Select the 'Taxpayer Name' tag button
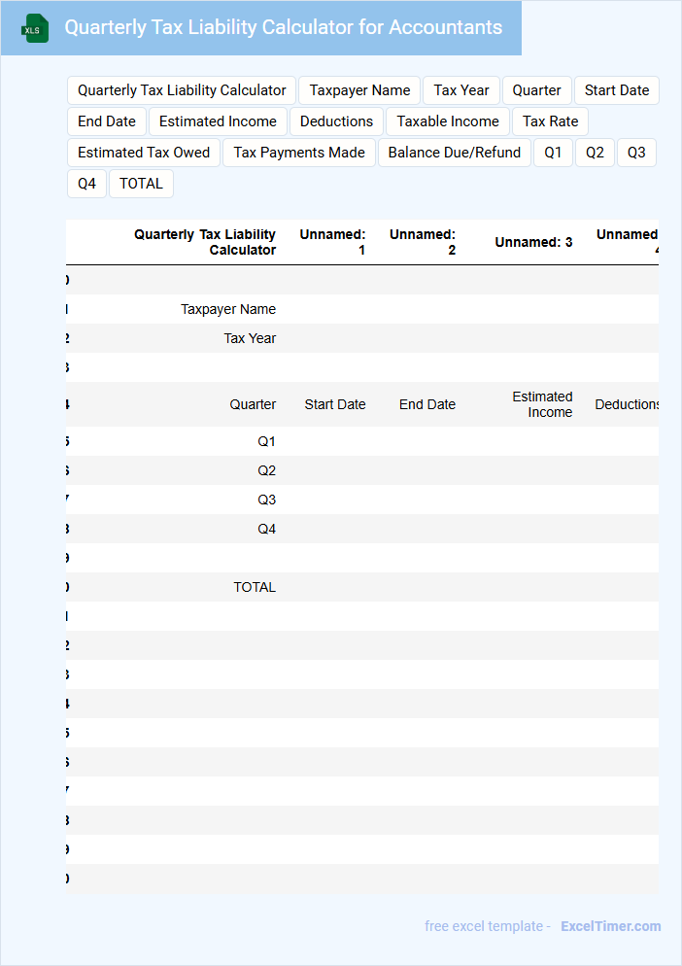Screen dimensions: 682x966 [359, 90]
